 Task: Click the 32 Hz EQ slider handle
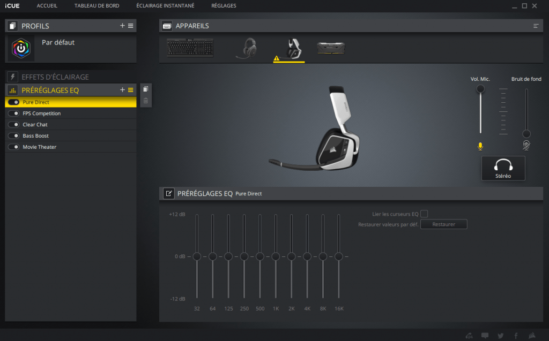click(197, 256)
